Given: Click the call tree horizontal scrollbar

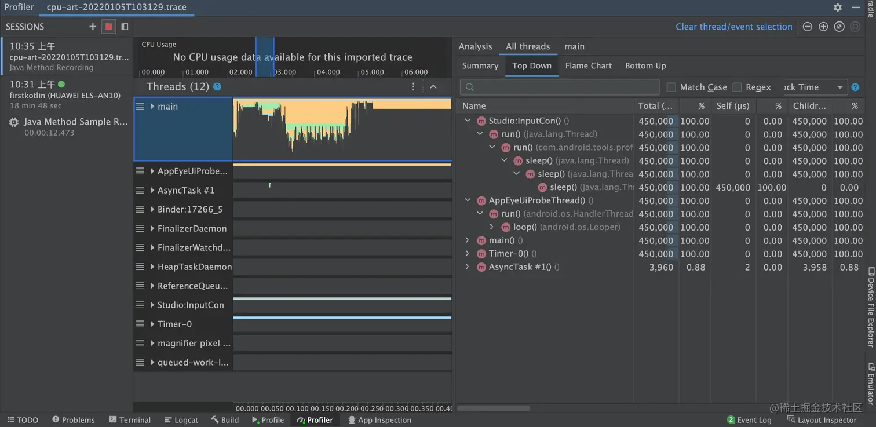Looking at the screenshot, I should coord(493,408).
